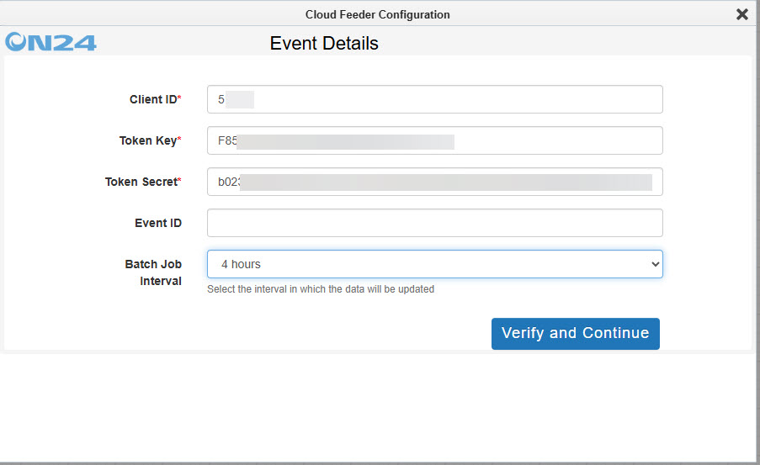Close the Cloud Feeder Configuration dialog
The width and height of the screenshot is (760, 465).
(741, 14)
